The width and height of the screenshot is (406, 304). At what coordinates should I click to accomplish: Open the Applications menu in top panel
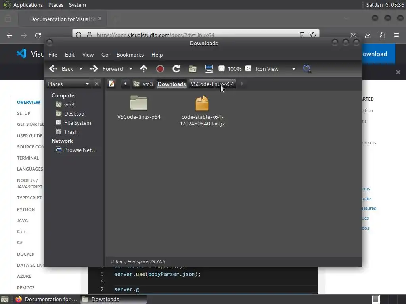point(28,5)
